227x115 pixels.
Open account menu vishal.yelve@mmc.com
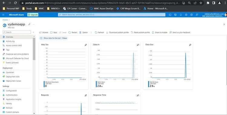click(x=214, y=15)
